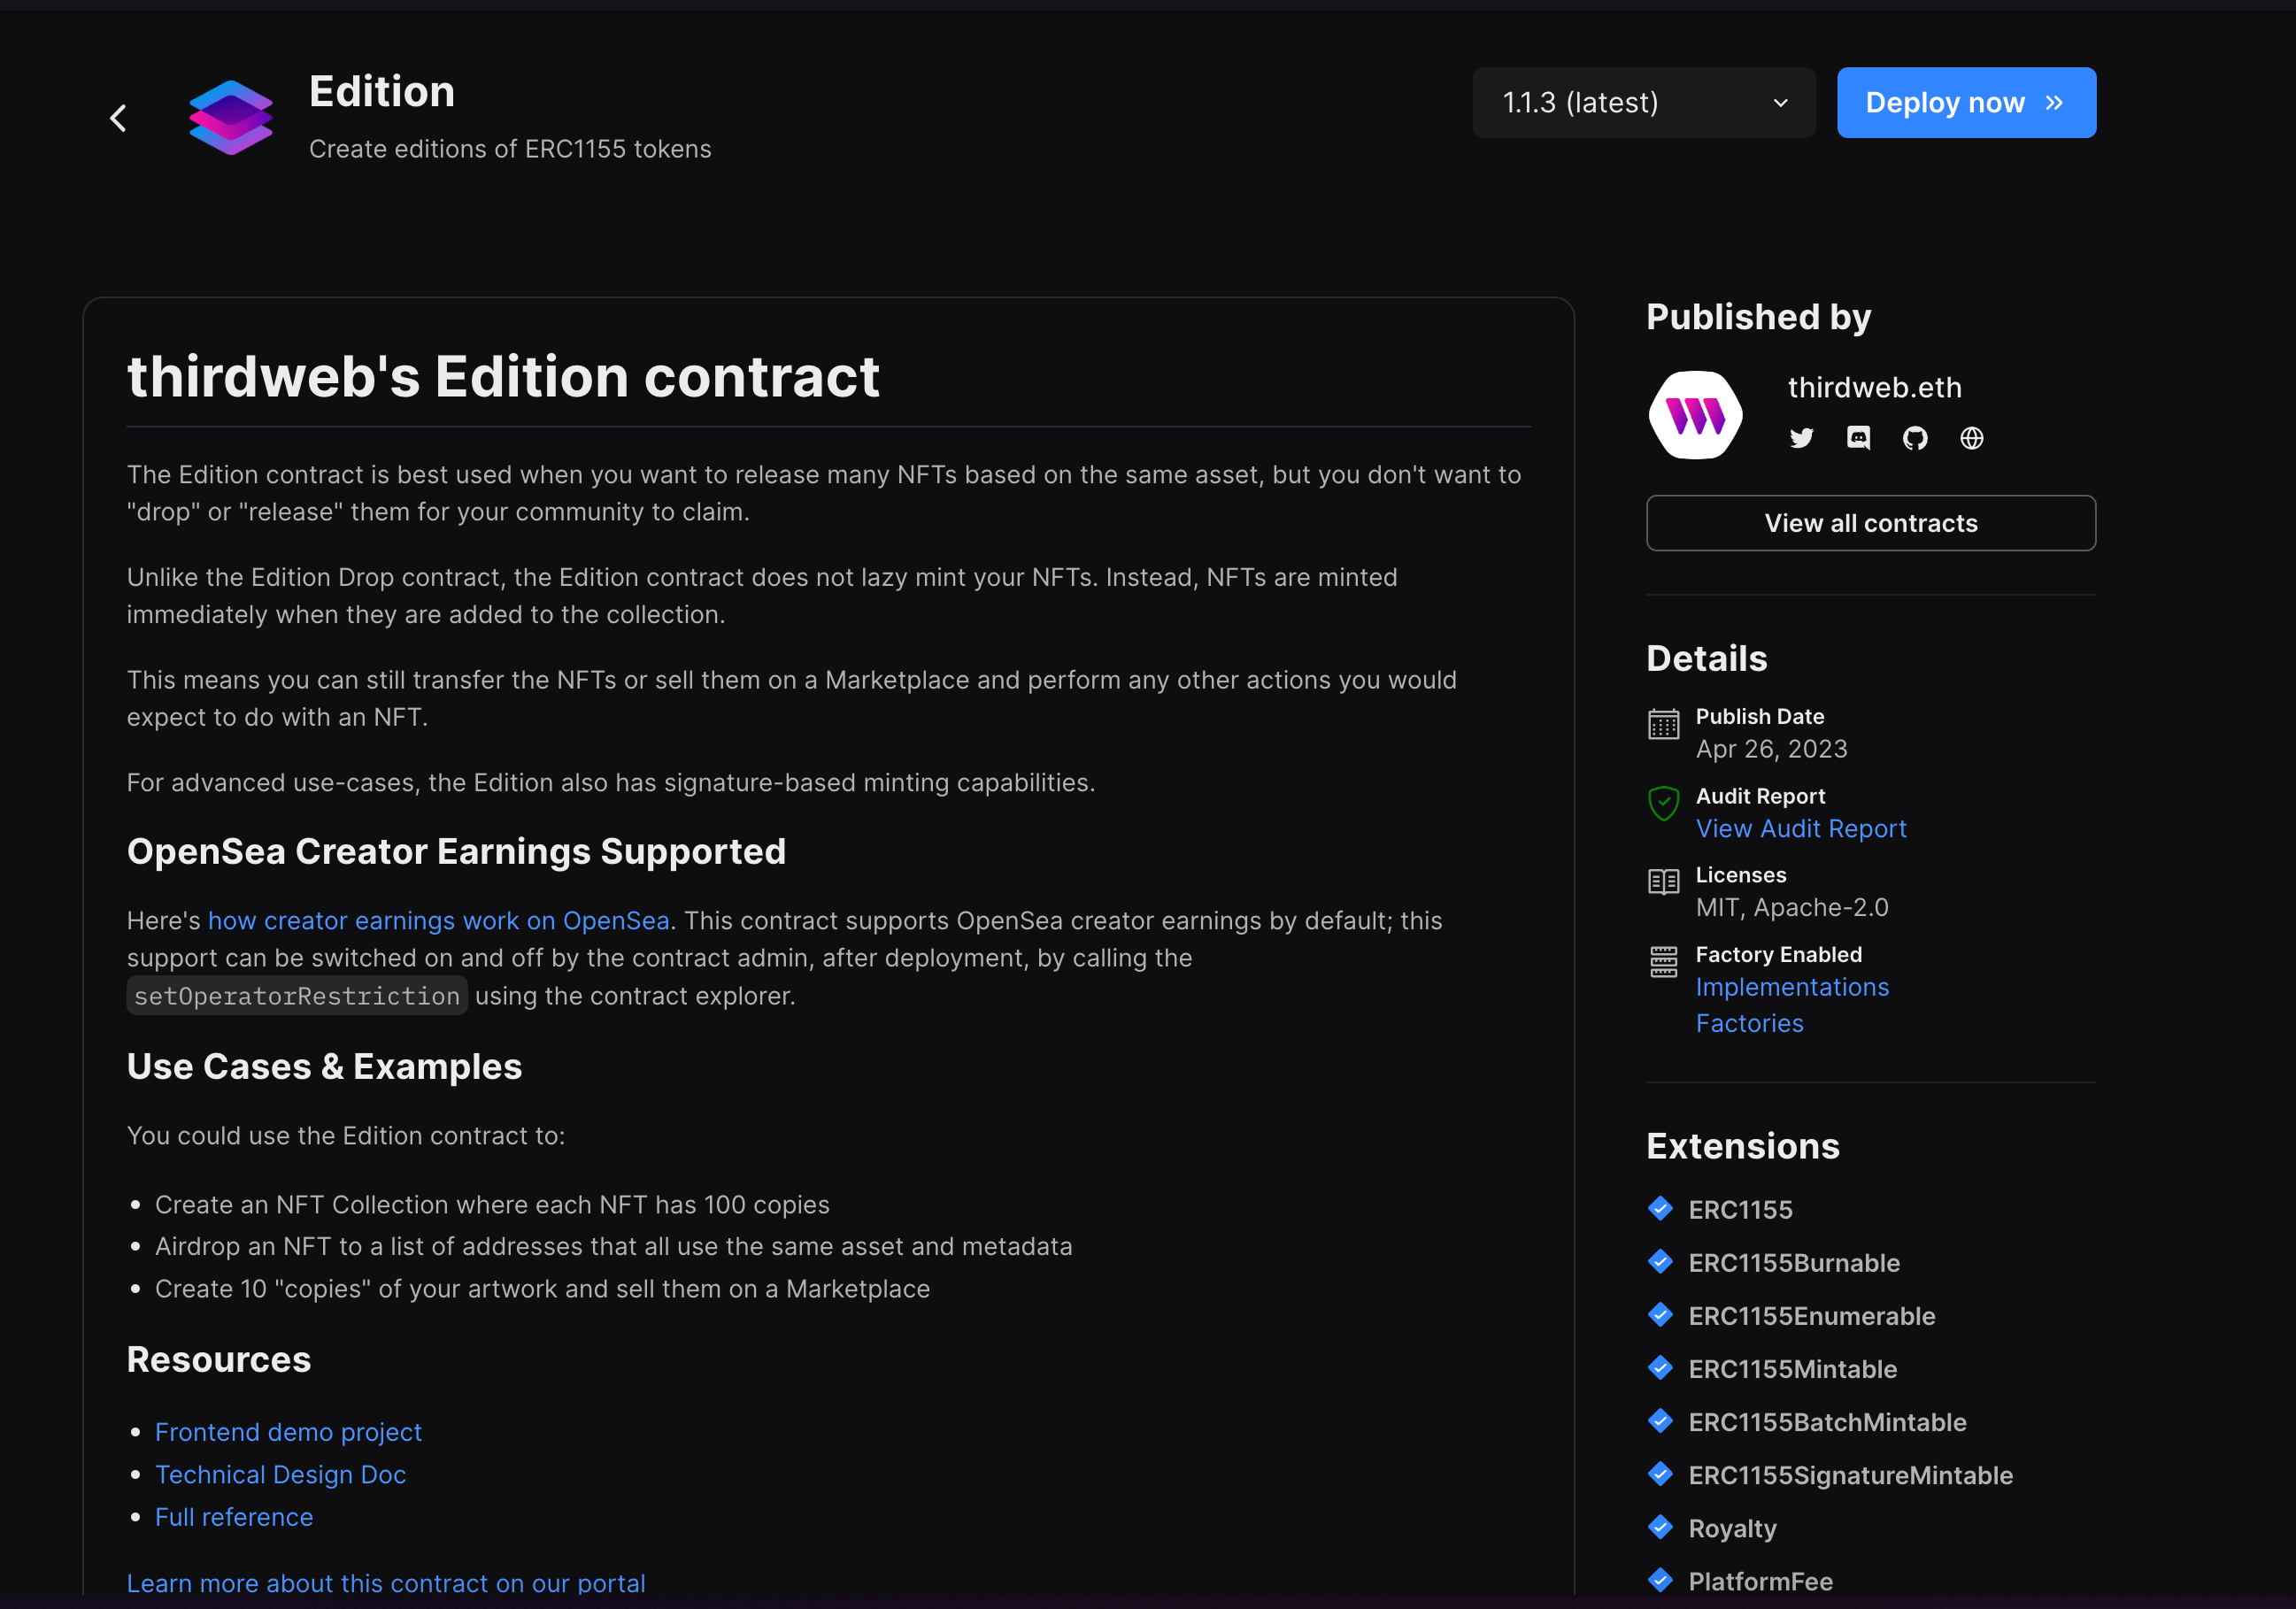Click the Licenses book icon
This screenshot has width=2296, height=1609.
click(x=1663, y=882)
